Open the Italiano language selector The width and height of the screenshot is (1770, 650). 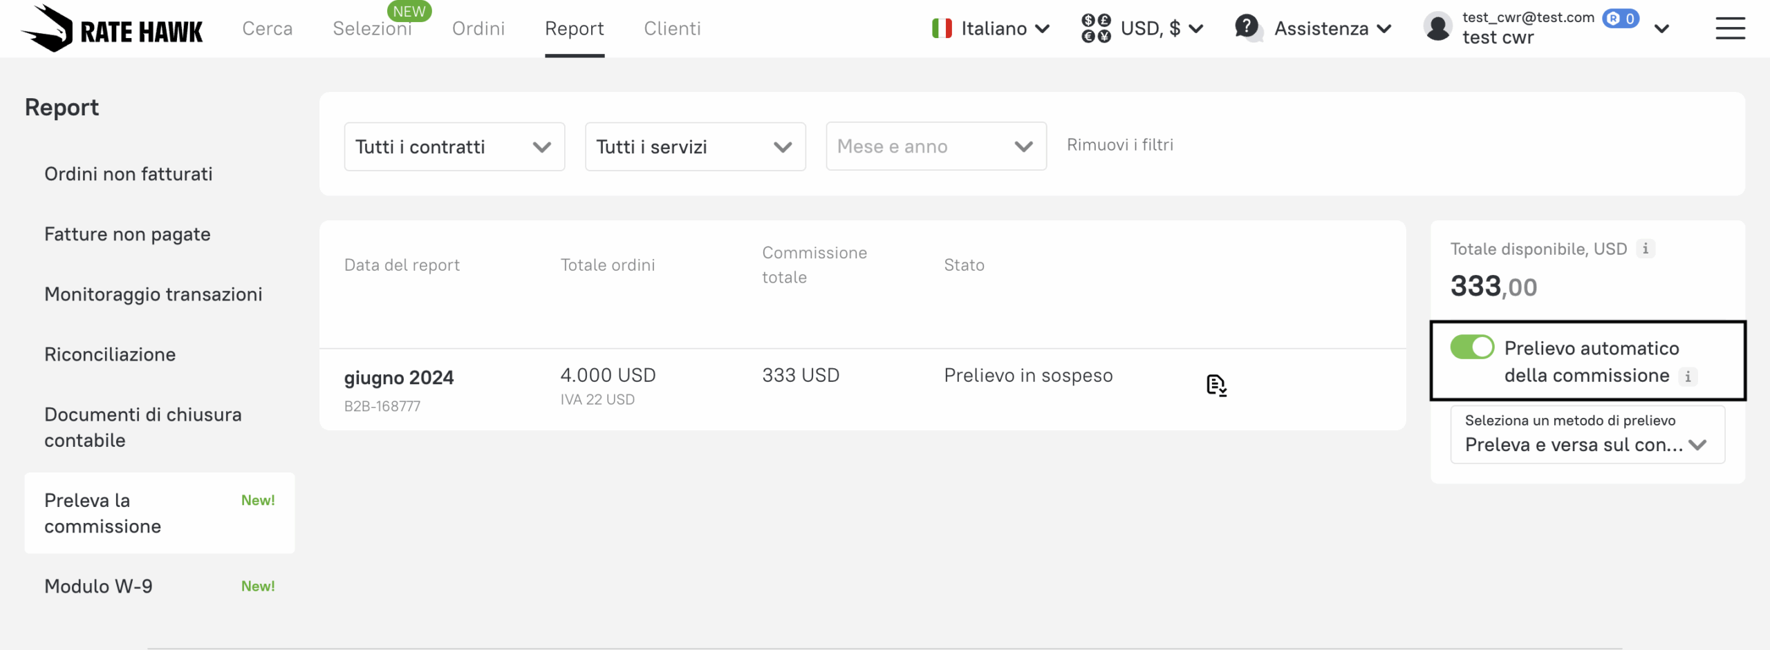991,28
